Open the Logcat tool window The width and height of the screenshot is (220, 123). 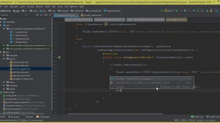coord(14,117)
